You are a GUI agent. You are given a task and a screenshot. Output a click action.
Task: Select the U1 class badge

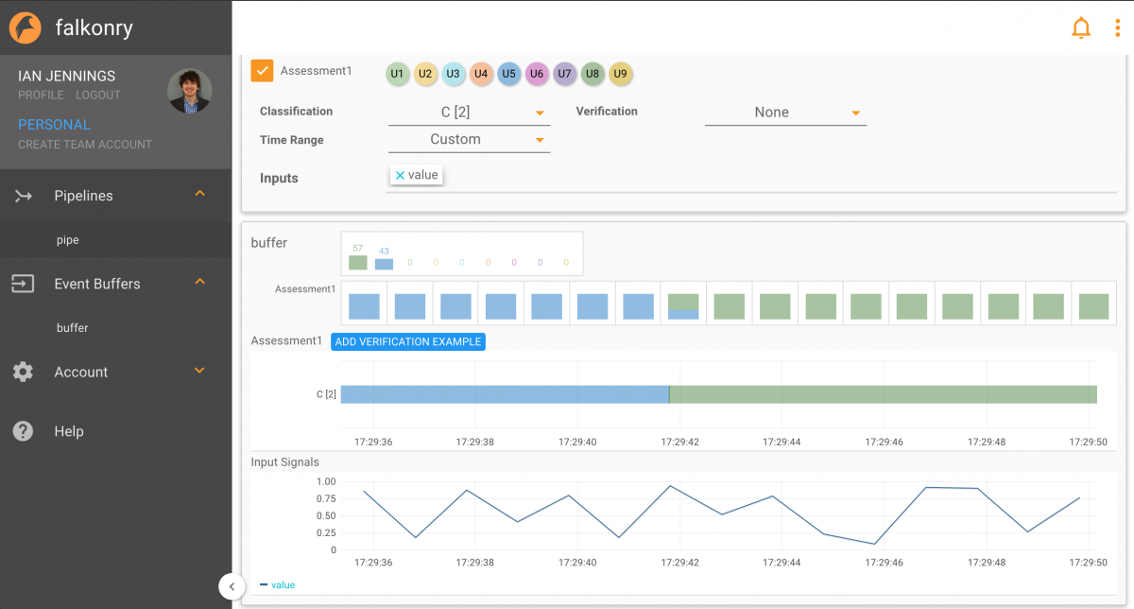[x=398, y=74]
